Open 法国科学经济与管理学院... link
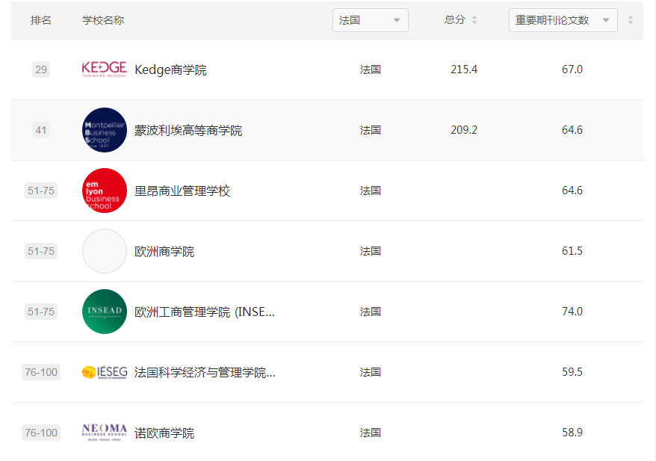Viewport: 656px width, 461px height. (205, 372)
